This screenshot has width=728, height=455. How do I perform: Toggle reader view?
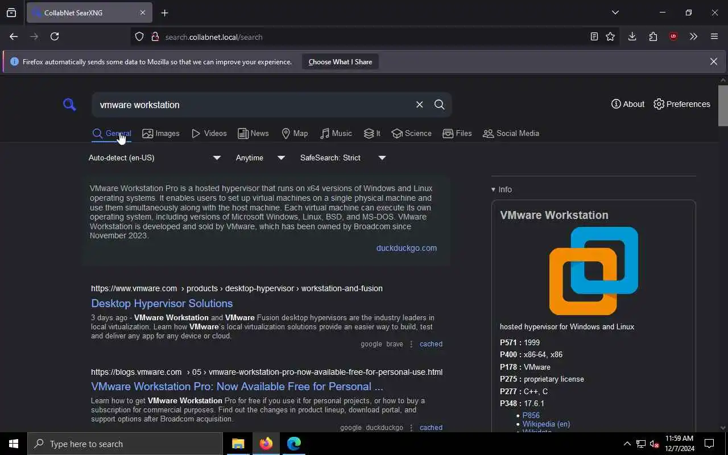[x=594, y=36]
